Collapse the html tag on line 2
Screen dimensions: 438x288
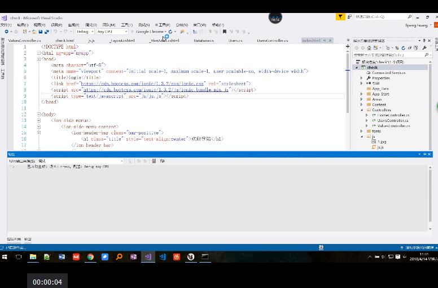(39, 53)
